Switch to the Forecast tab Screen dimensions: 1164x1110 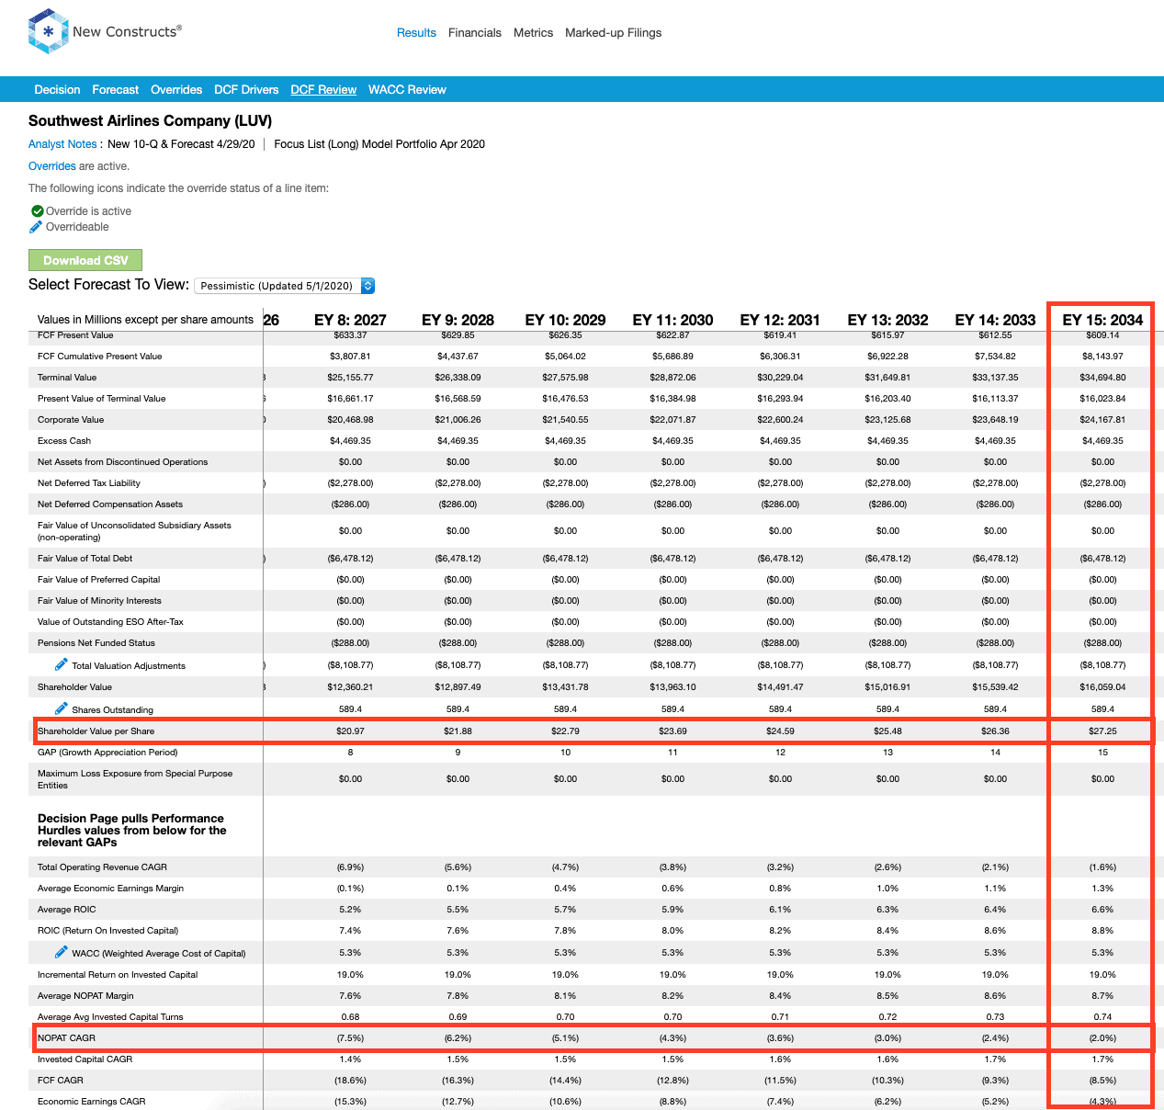coord(115,90)
